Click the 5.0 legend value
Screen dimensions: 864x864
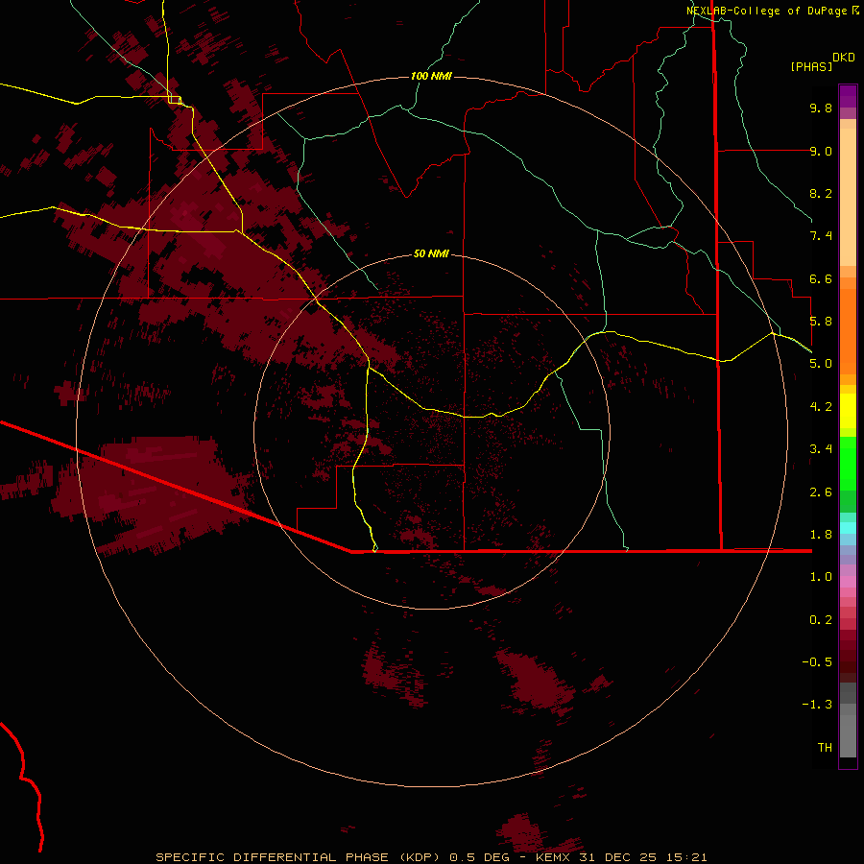click(x=821, y=364)
